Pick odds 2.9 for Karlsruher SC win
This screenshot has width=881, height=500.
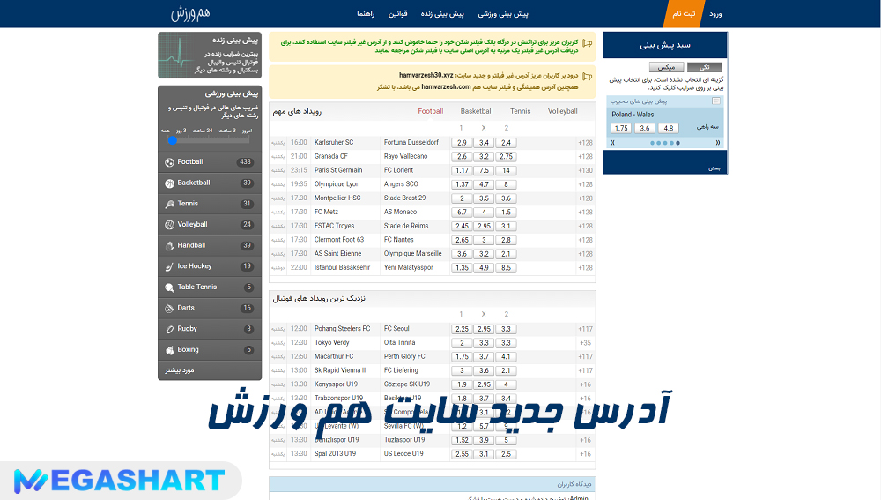point(462,143)
